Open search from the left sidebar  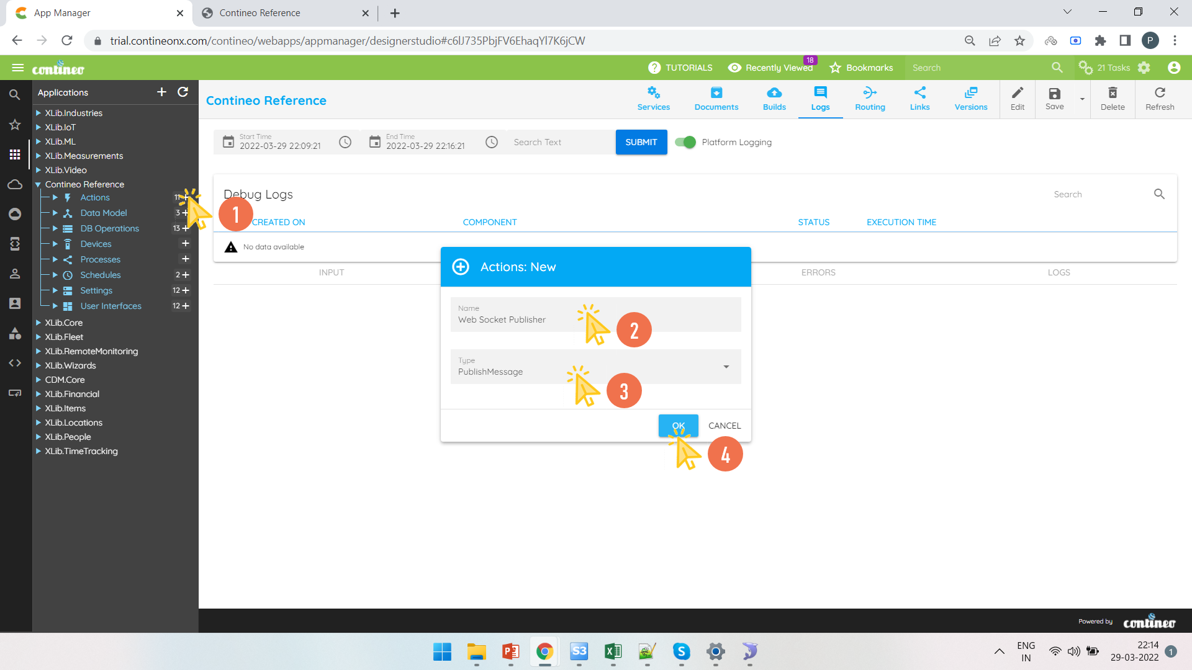[15, 94]
